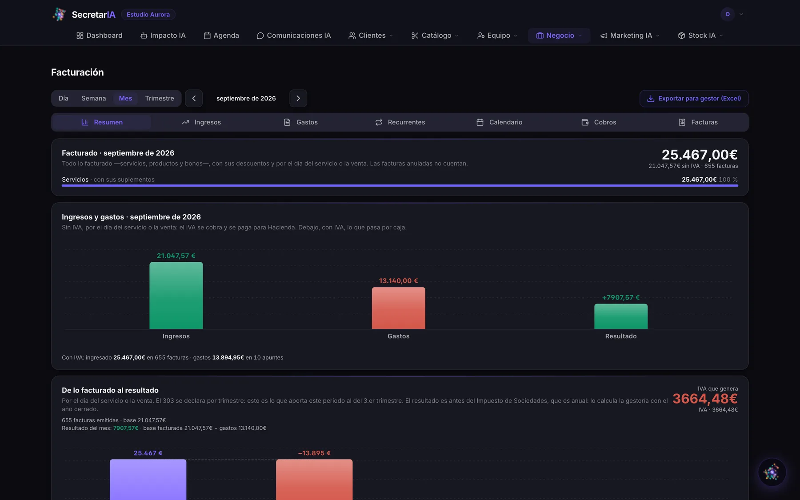Click the red Gastos chart bar
The height and width of the screenshot is (500, 800).
pyautogui.click(x=399, y=308)
